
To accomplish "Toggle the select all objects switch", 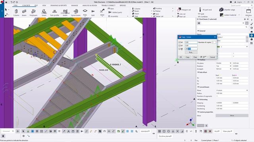I will 23,131.
